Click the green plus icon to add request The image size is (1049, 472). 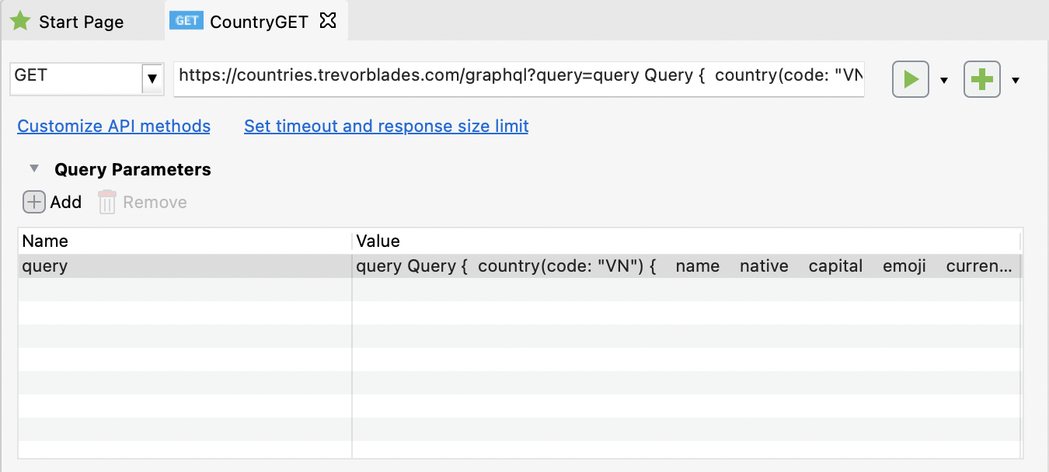pyautogui.click(x=982, y=78)
